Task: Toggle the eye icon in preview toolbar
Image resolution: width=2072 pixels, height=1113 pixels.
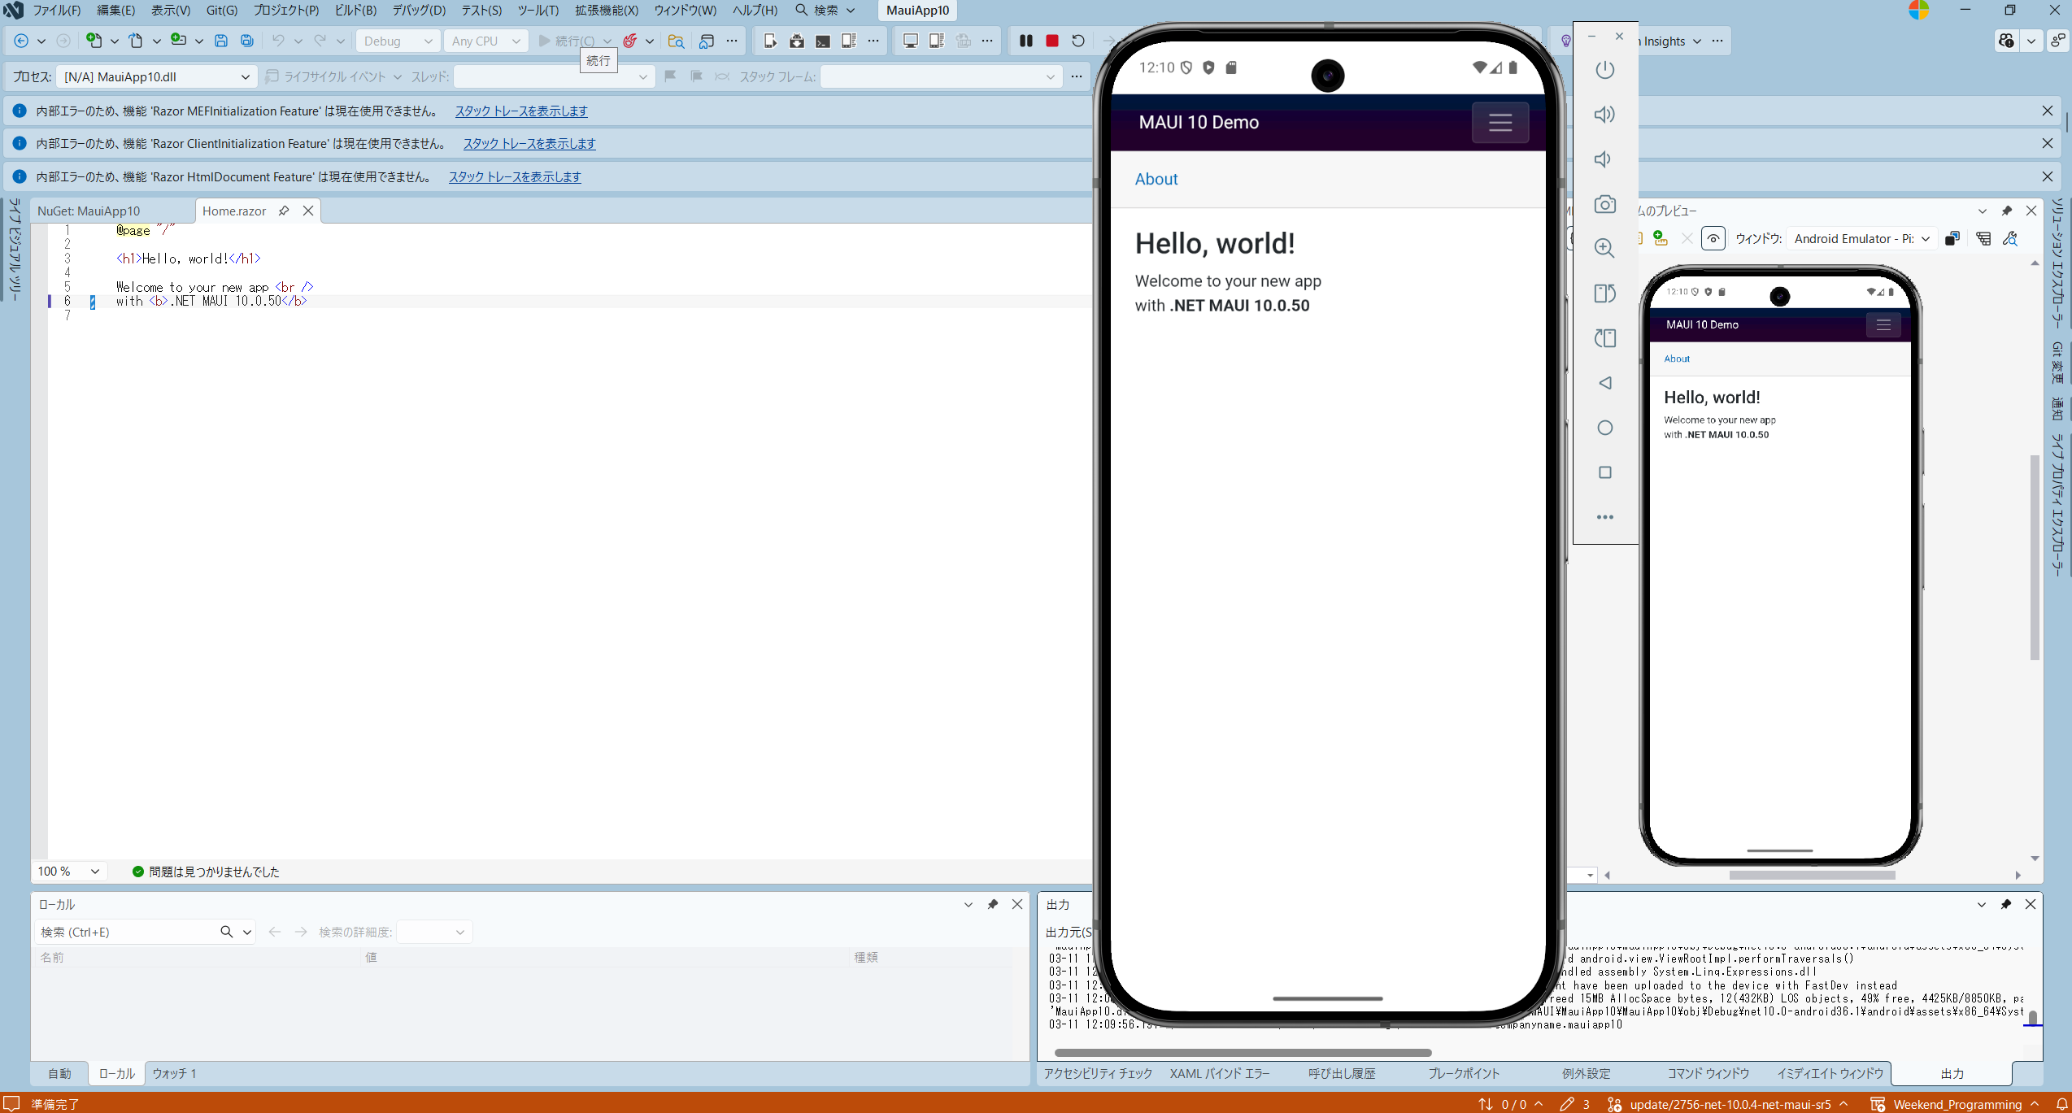Action: click(x=1713, y=239)
